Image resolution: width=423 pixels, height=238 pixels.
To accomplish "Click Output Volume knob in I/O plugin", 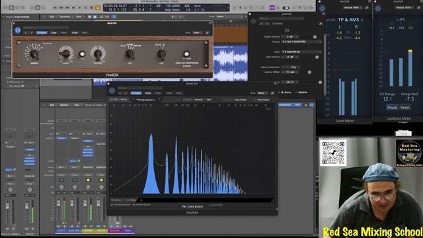I will [315, 37].
